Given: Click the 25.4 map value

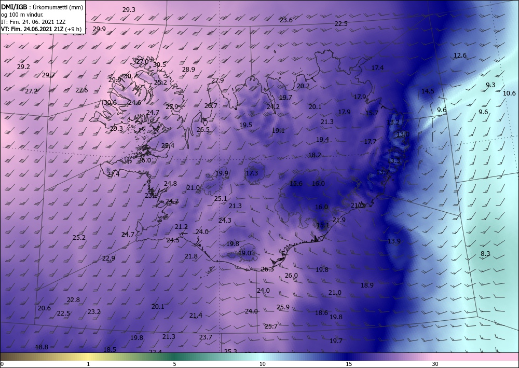Looking at the screenshot, I should click(168, 146).
